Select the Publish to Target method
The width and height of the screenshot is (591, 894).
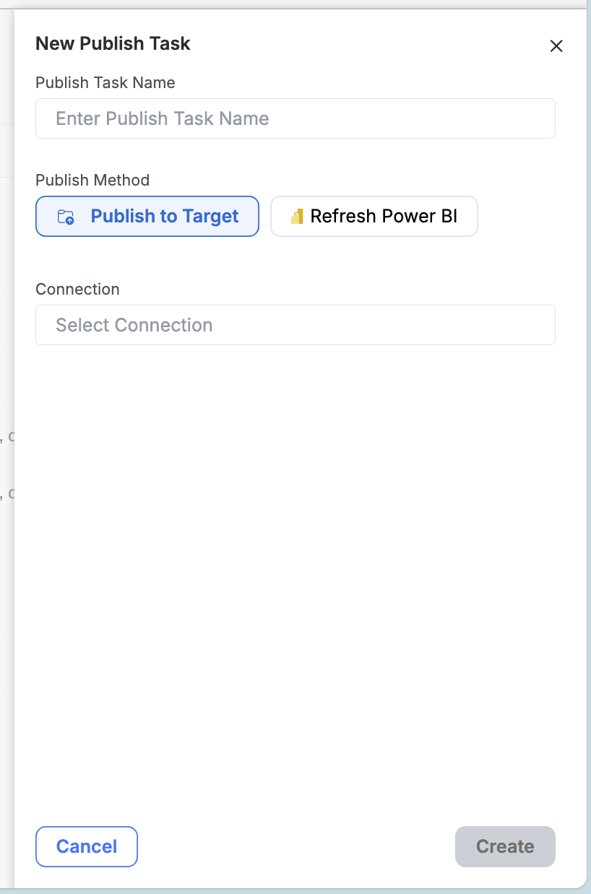[147, 216]
